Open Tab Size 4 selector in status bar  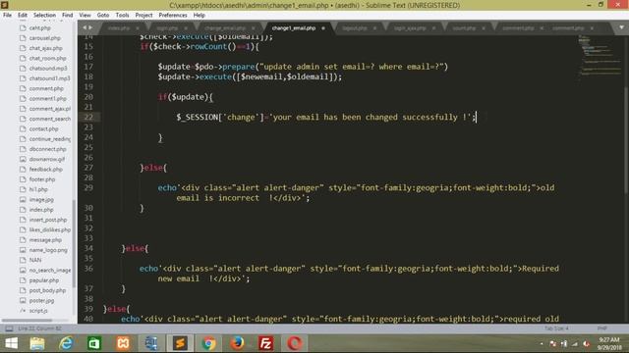click(556, 328)
